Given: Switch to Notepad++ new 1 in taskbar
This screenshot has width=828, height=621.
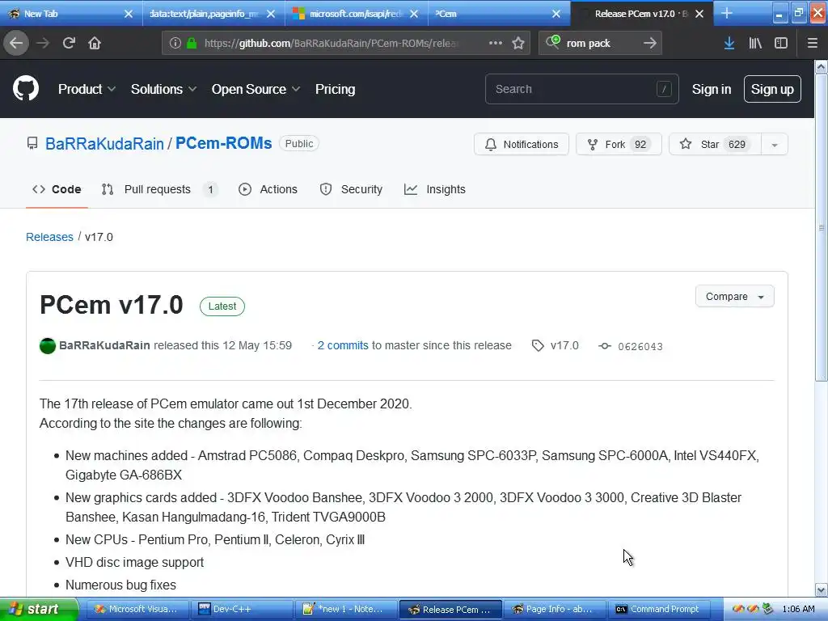Looking at the screenshot, I should tap(344, 609).
